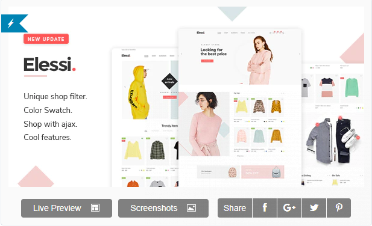Share on Pinterest icon
The image size is (372, 226).
(339, 208)
